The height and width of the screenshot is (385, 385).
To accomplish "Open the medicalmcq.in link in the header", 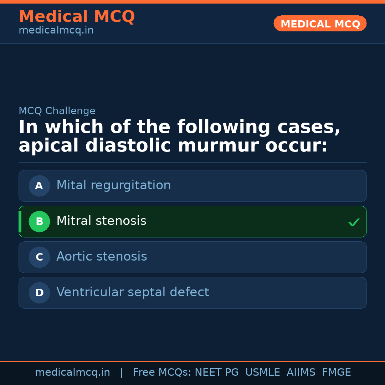I will [x=56, y=30].
